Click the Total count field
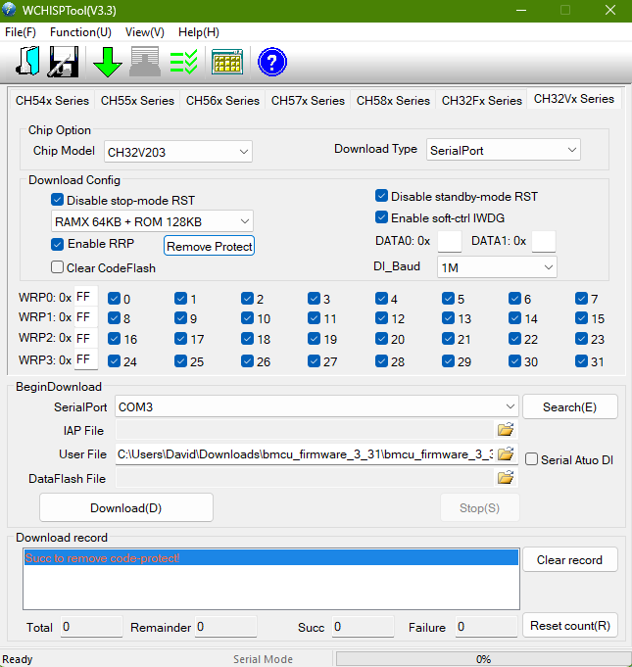632x667 pixels. click(91, 627)
